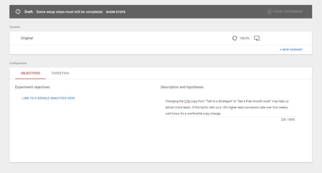The height and width of the screenshot is (173, 322).
Task: Click the Start Experiment play icon
Action: [270, 12]
